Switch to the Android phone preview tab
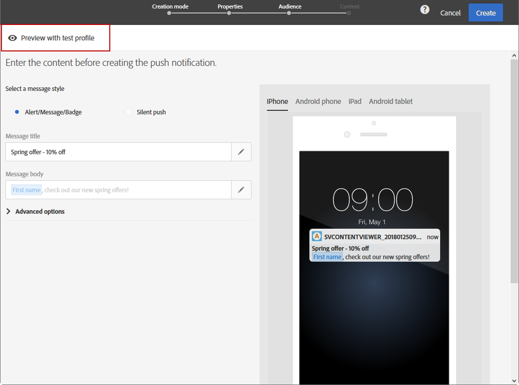This screenshot has height=385, width=519. point(318,101)
